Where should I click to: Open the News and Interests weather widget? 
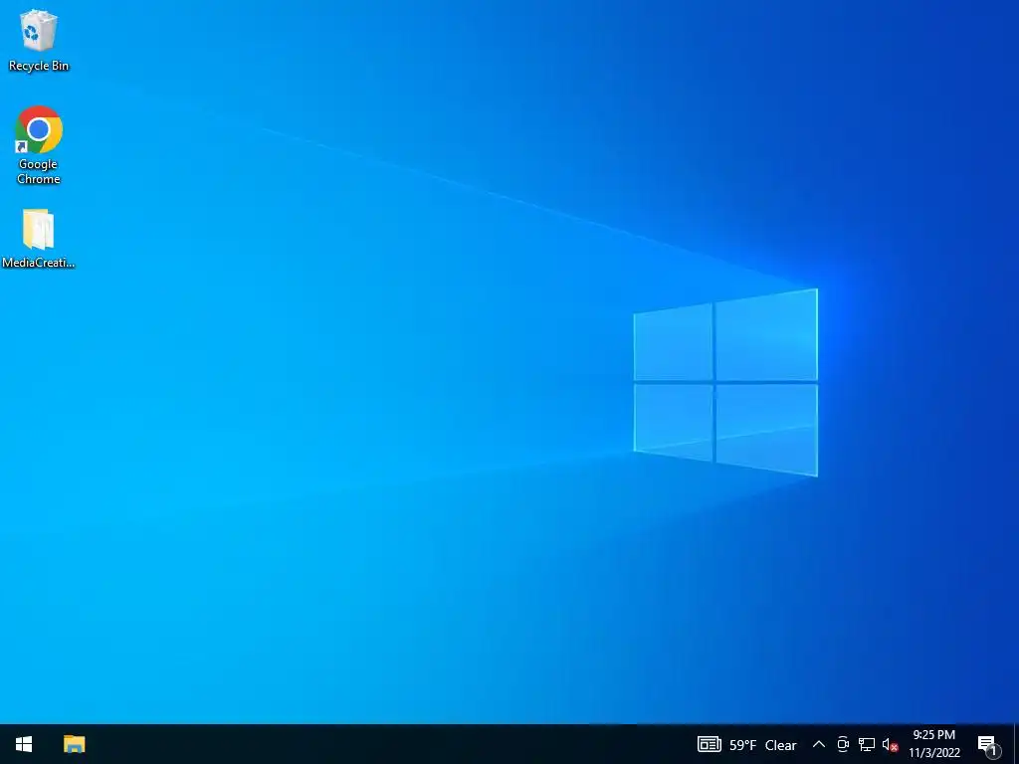(x=746, y=744)
